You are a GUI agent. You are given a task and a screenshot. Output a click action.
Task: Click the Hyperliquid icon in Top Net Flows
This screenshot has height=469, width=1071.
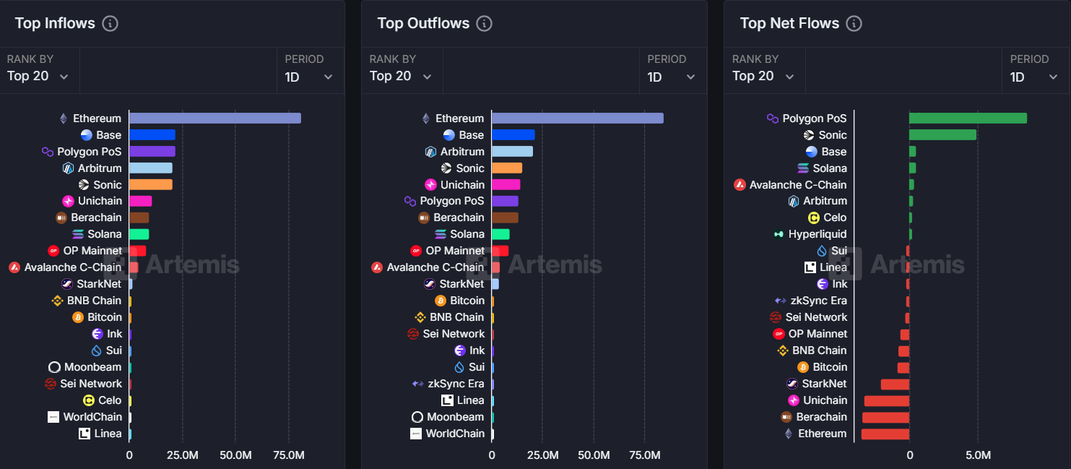(779, 234)
